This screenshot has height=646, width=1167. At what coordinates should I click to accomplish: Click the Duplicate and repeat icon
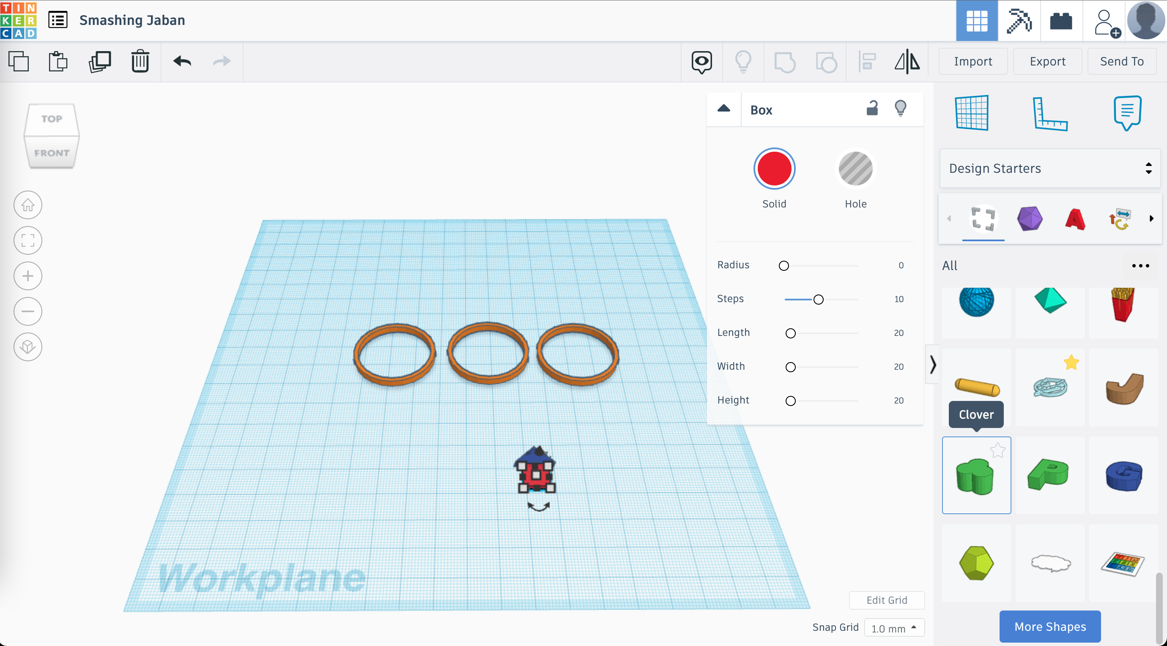(100, 62)
